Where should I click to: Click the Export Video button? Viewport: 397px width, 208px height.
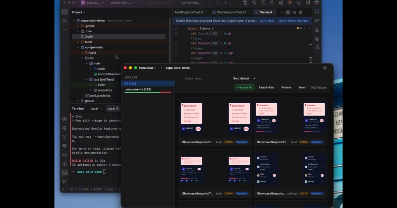click(266, 87)
